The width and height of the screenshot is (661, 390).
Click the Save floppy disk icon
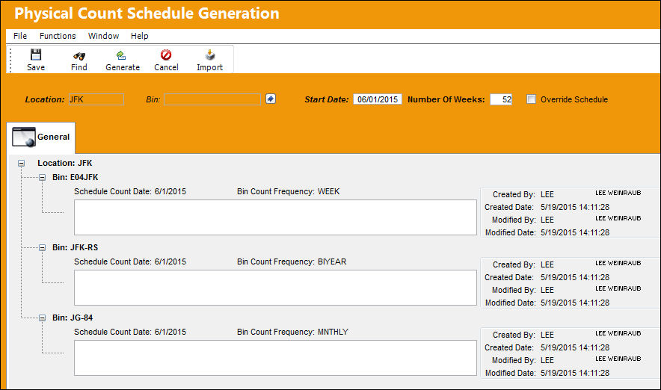36,55
